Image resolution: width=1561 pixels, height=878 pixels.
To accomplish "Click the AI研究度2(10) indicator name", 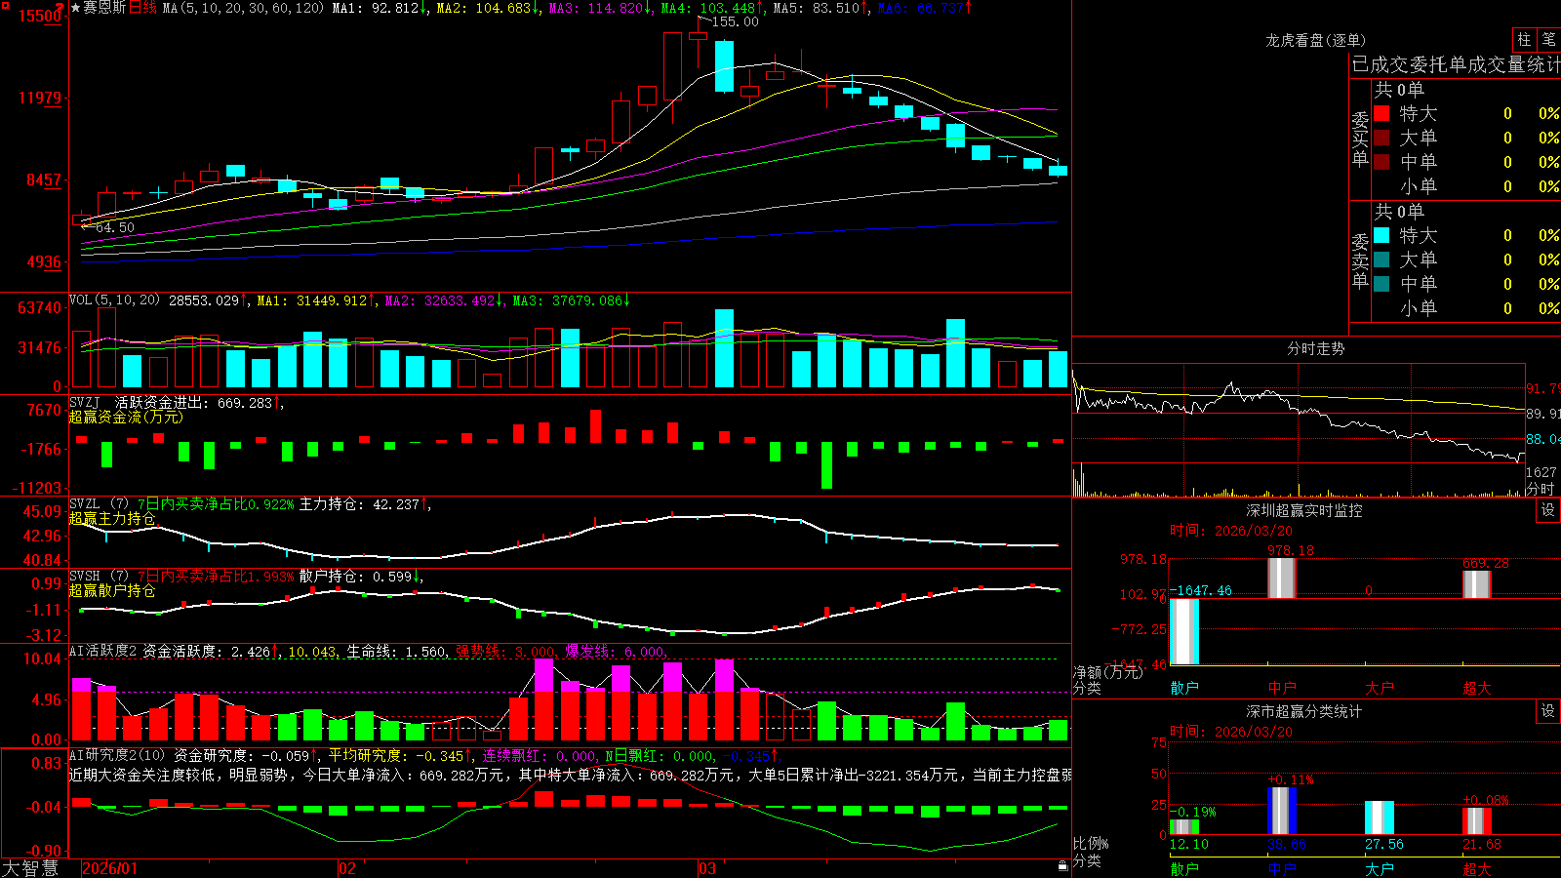I will (x=117, y=755).
